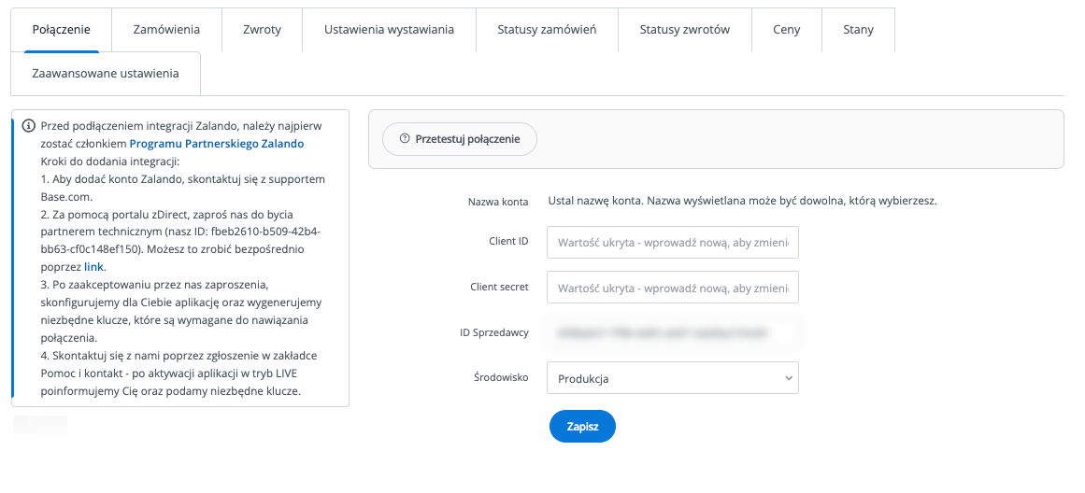Click the Client ID field label
This screenshot has height=493, width=1085.
pyautogui.click(x=508, y=242)
